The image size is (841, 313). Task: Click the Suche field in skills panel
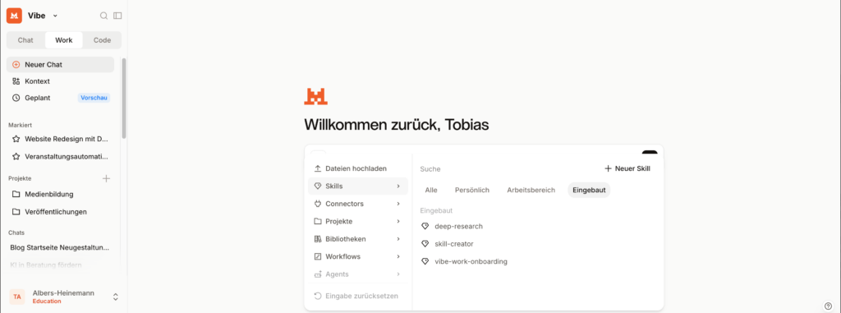(504, 169)
